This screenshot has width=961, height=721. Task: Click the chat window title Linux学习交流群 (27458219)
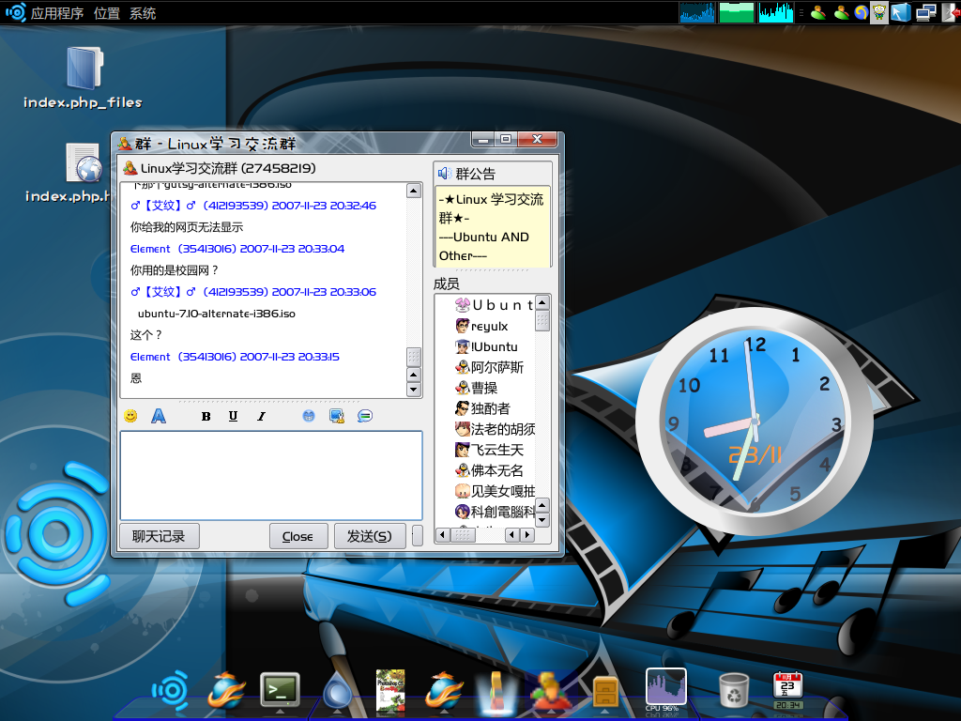coord(228,168)
